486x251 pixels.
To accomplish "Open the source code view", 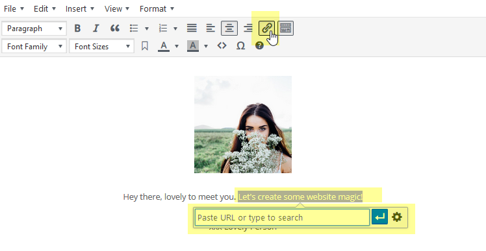I will tap(222, 46).
